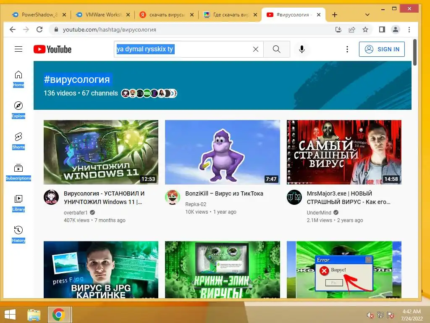Open the Windows Start button
430x323 pixels.
point(10,315)
